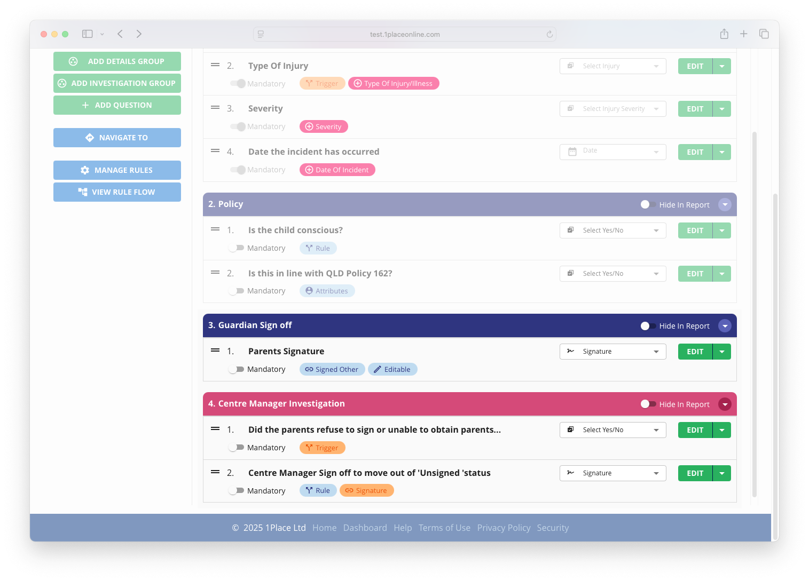
Task: Open the Privacy Policy footer link
Action: point(504,528)
